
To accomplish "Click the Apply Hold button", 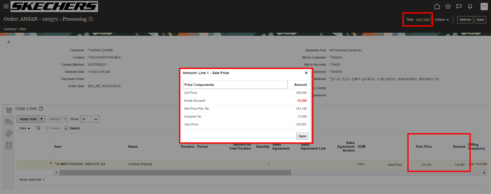I will tap(28, 119).
